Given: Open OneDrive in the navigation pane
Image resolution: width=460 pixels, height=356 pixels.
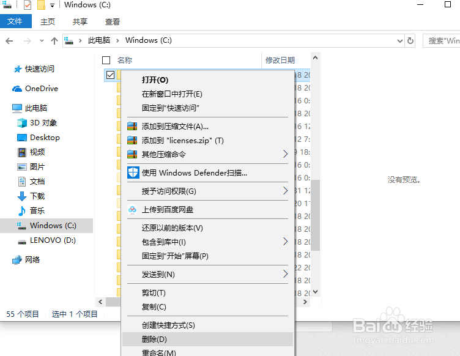Looking at the screenshot, I should coord(35,89).
